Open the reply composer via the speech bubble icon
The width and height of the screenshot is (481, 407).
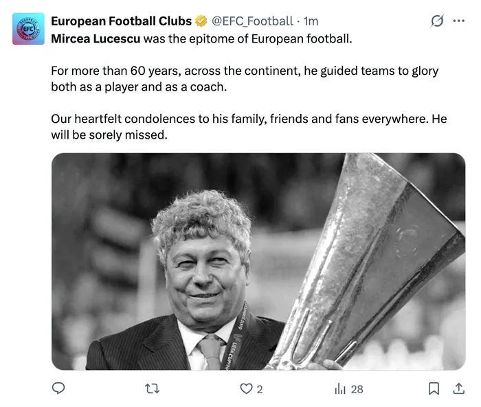point(59,388)
